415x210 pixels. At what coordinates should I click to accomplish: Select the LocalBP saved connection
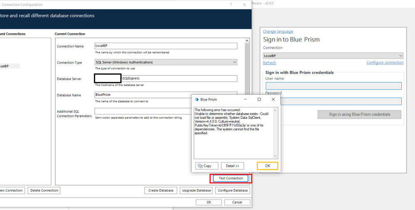coord(10,66)
